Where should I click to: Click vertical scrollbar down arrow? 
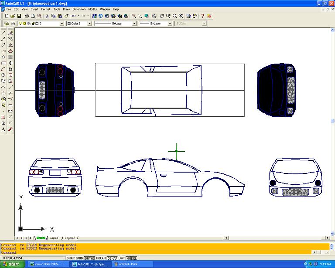332,234
